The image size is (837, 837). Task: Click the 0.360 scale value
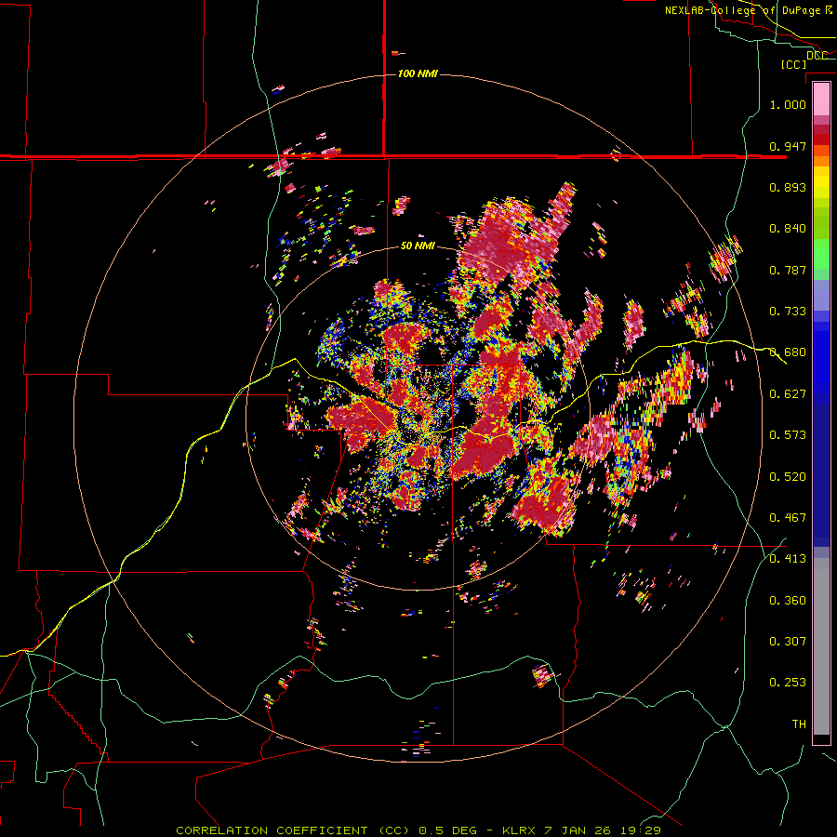788,601
